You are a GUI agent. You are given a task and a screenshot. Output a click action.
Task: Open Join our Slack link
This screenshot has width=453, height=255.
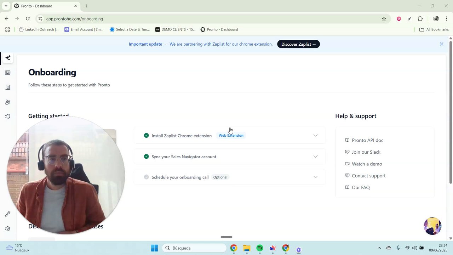tap(366, 152)
